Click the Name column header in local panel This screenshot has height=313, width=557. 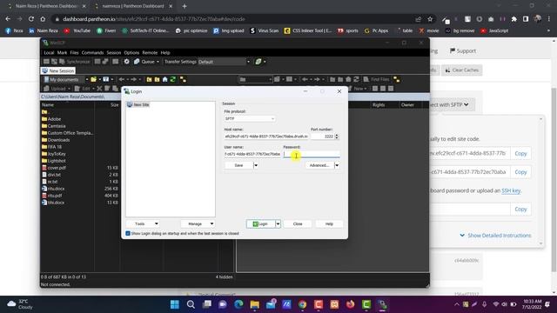[x=68, y=105]
